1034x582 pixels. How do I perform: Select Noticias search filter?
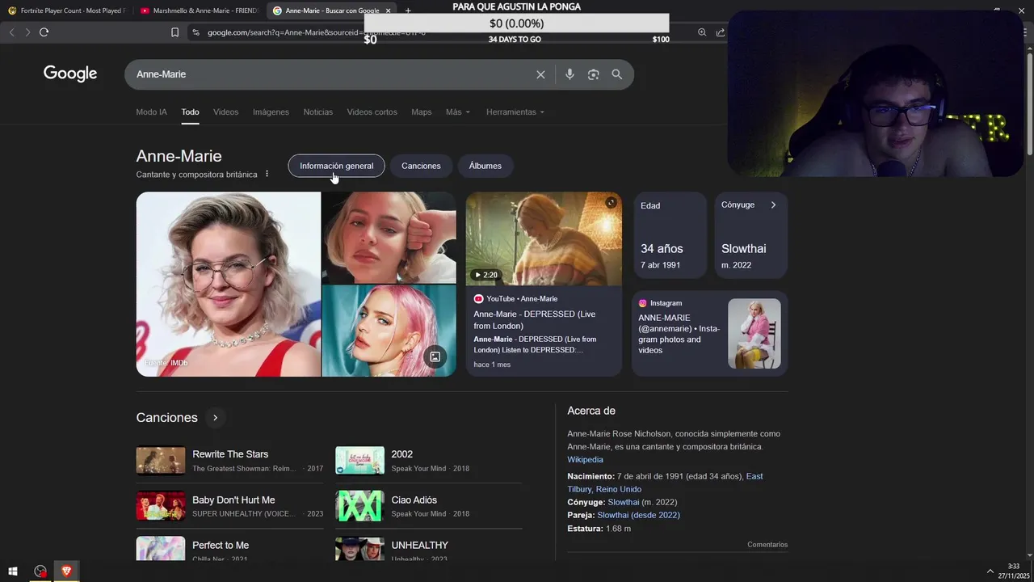[x=317, y=112]
